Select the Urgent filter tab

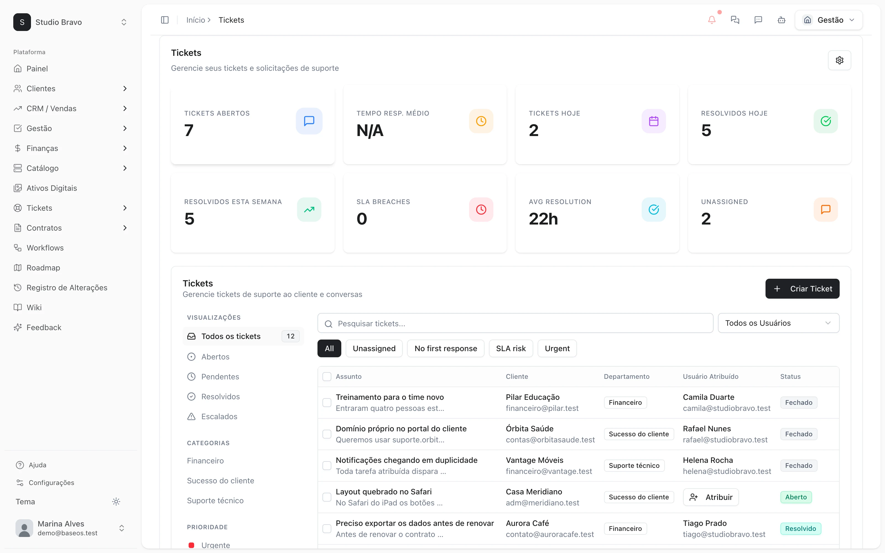click(557, 349)
